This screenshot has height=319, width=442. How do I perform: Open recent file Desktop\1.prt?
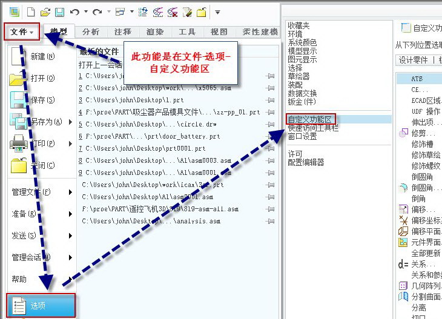[x=131, y=100]
